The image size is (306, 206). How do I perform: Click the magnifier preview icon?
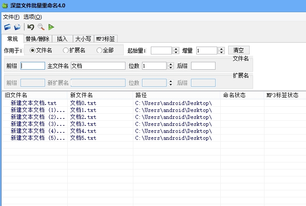click(x=41, y=27)
